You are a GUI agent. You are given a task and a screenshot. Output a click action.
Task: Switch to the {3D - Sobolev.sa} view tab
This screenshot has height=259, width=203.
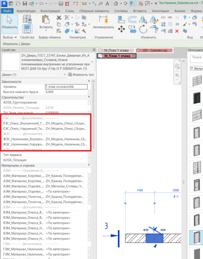(x=154, y=50)
